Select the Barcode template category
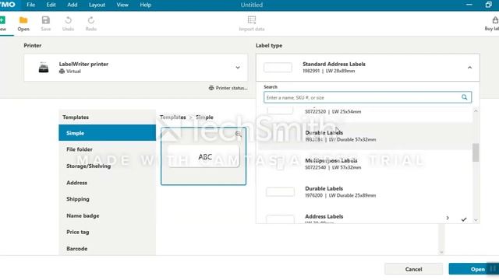This screenshot has height=280, width=499. [108, 249]
